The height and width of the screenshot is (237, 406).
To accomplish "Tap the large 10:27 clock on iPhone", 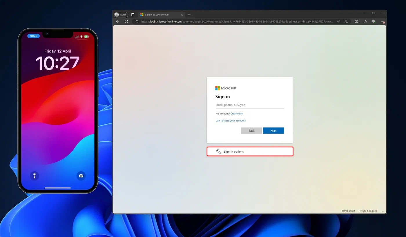I will pyautogui.click(x=58, y=63).
